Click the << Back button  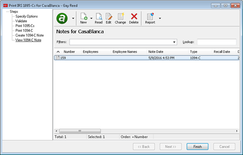click(x=144, y=147)
